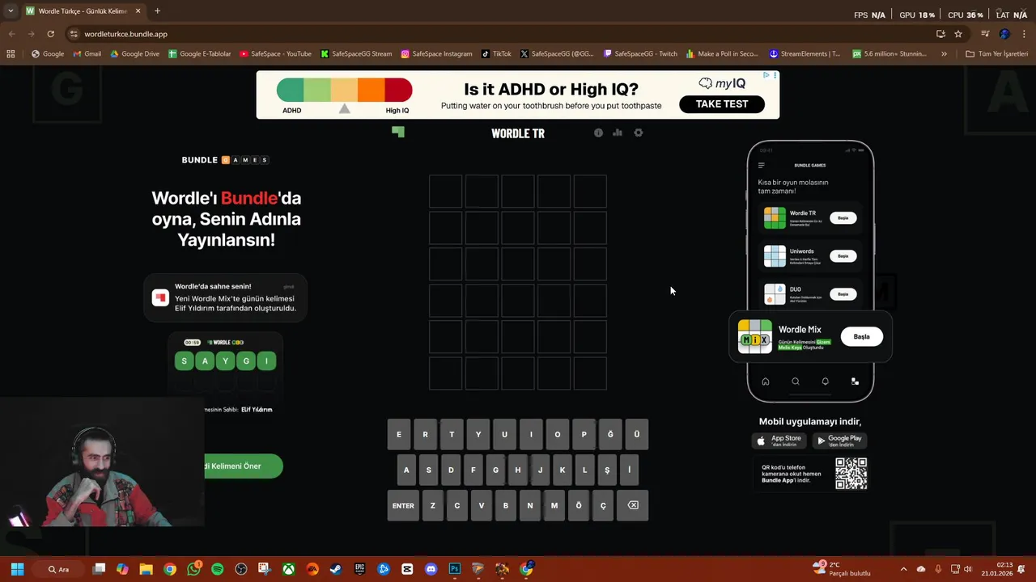Tap the letter Ö key on the Wordle keyboard

click(579, 505)
